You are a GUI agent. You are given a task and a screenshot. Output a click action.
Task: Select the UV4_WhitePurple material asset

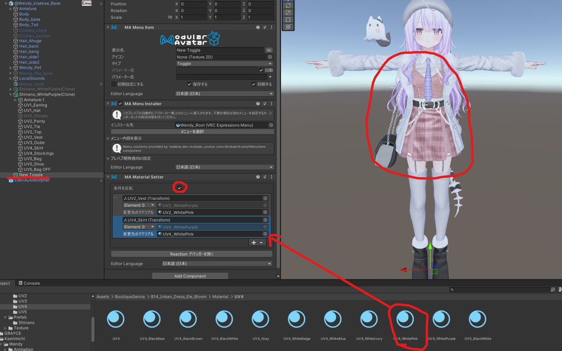[441, 323]
